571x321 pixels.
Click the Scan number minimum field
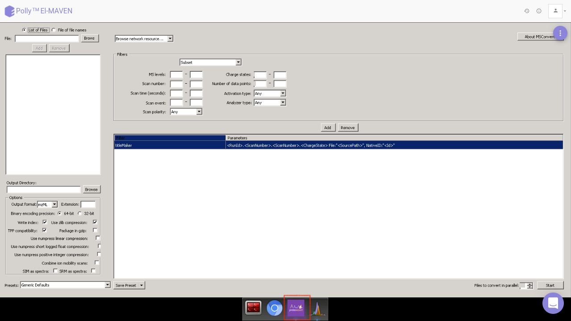pyautogui.click(x=176, y=84)
